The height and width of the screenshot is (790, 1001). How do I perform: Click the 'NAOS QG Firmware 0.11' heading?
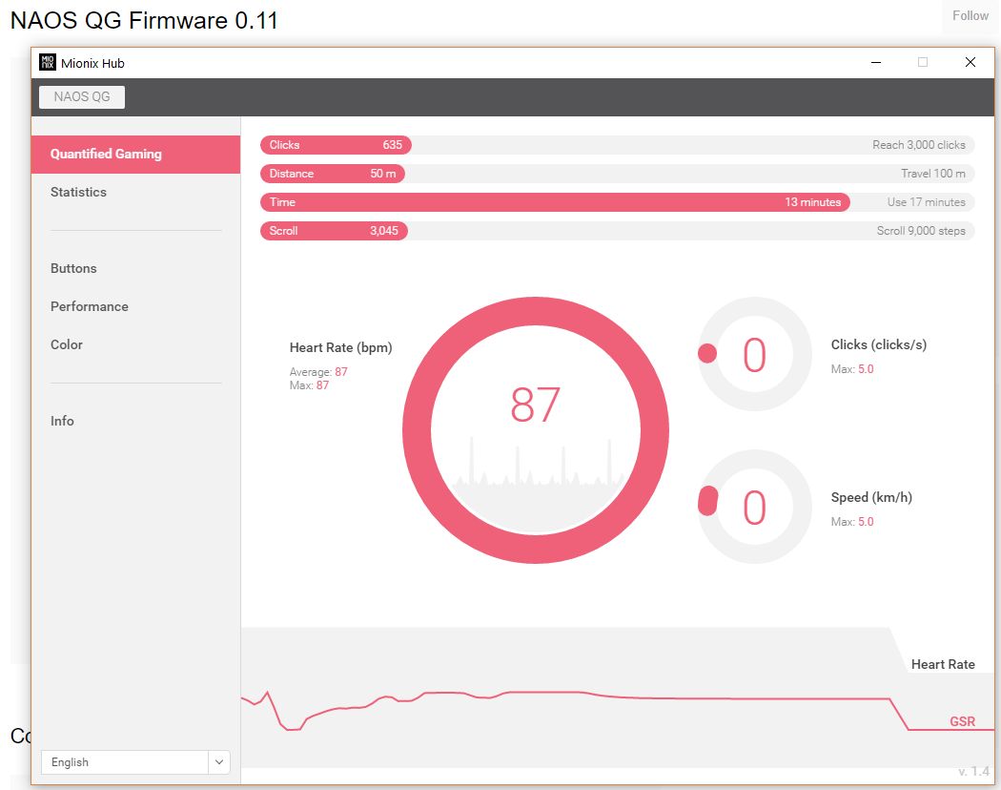pos(144,20)
